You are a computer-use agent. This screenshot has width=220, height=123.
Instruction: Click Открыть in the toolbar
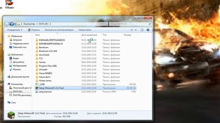pyautogui.click(x=34, y=30)
